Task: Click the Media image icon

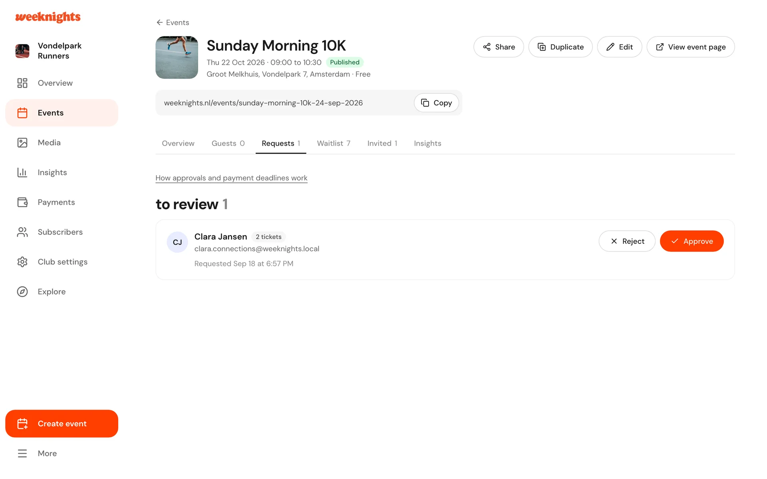Action: tap(22, 143)
